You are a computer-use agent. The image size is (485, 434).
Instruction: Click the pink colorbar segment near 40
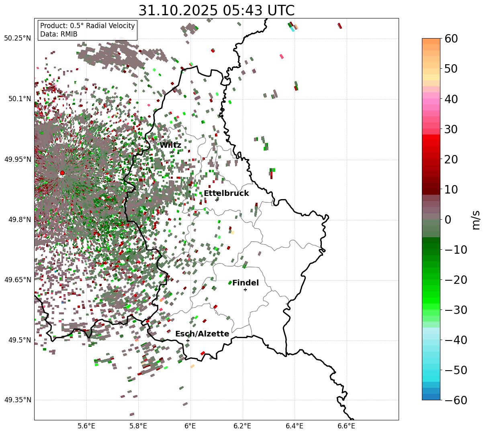[x=431, y=99]
